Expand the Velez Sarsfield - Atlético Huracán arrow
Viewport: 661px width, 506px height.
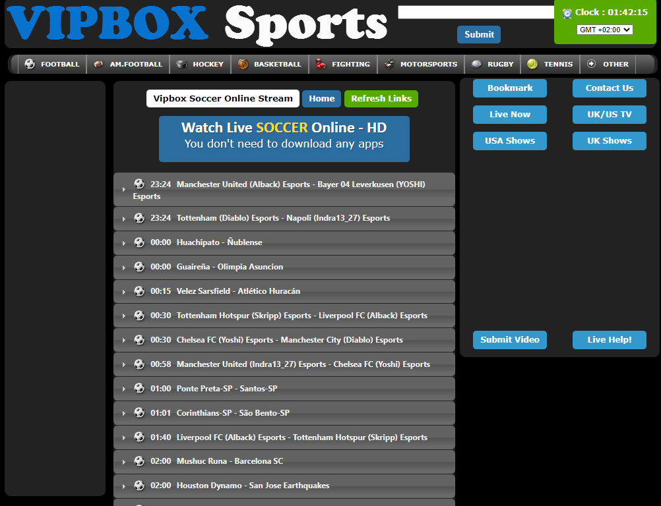pyautogui.click(x=123, y=292)
